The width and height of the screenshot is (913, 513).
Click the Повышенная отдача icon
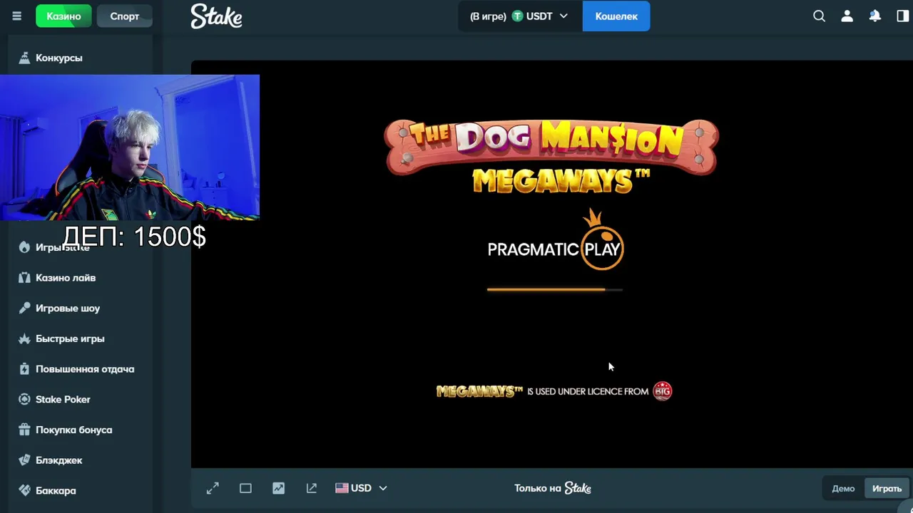pos(24,369)
